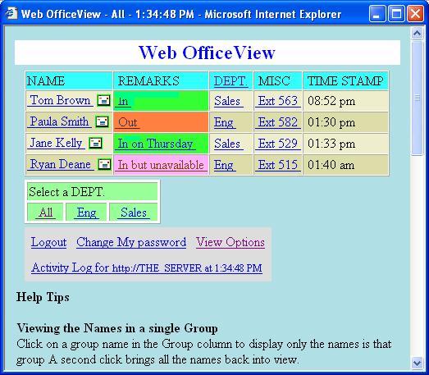Click Jane Kelly's message envelope icon
The width and height of the screenshot is (429, 375).
click(95, 143)
